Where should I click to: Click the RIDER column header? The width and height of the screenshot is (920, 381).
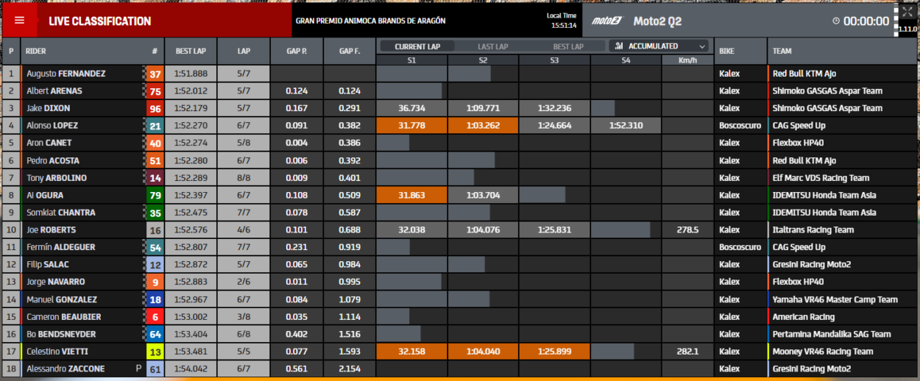point(35,51)
